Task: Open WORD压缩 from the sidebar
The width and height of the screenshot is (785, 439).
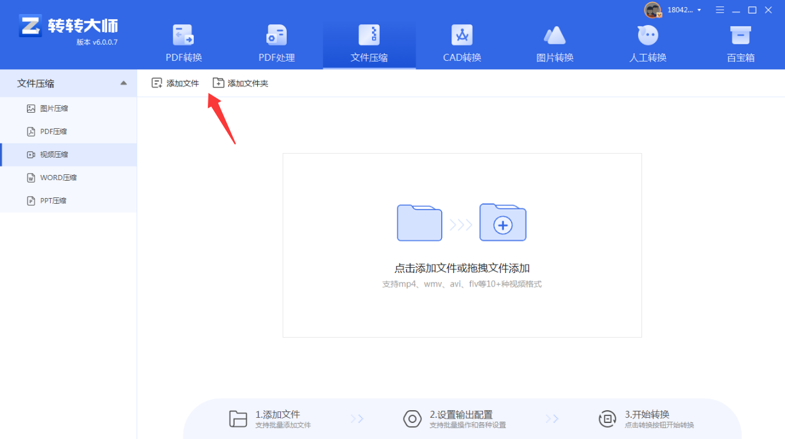Action: pos(69,178)
